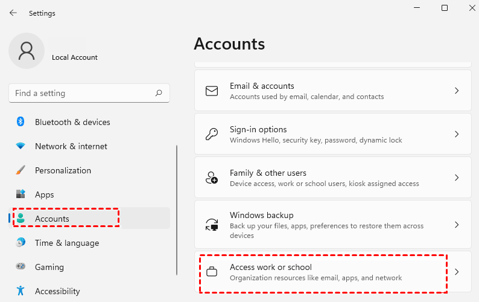Open Time & language settings

coord(66,243)
